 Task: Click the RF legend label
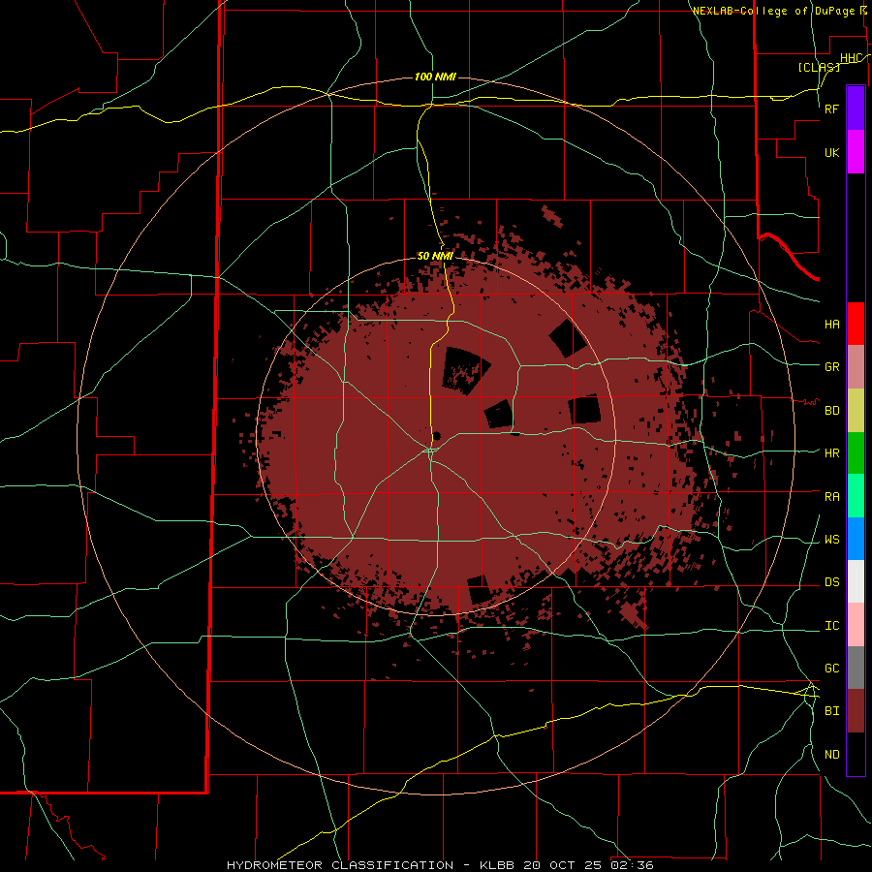832,109
